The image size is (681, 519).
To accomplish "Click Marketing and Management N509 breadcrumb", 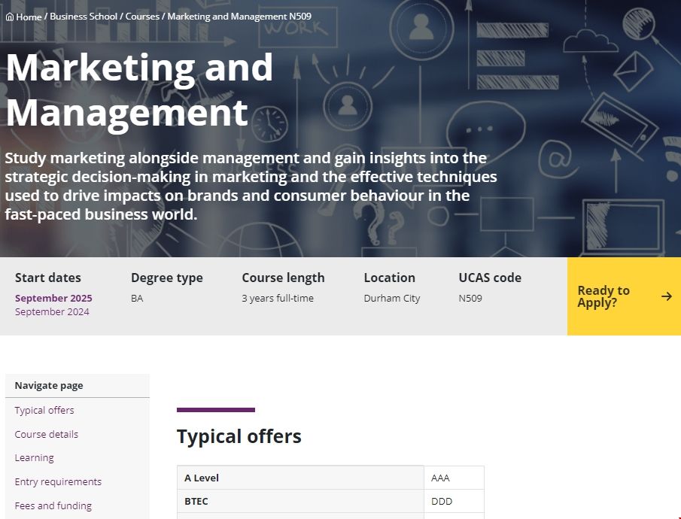I will pyautogui.click(x=239, y=17).
